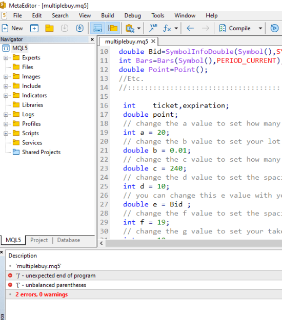Click the VAR arrow icon
Viewport: 282px width, 320px height.
153,28
